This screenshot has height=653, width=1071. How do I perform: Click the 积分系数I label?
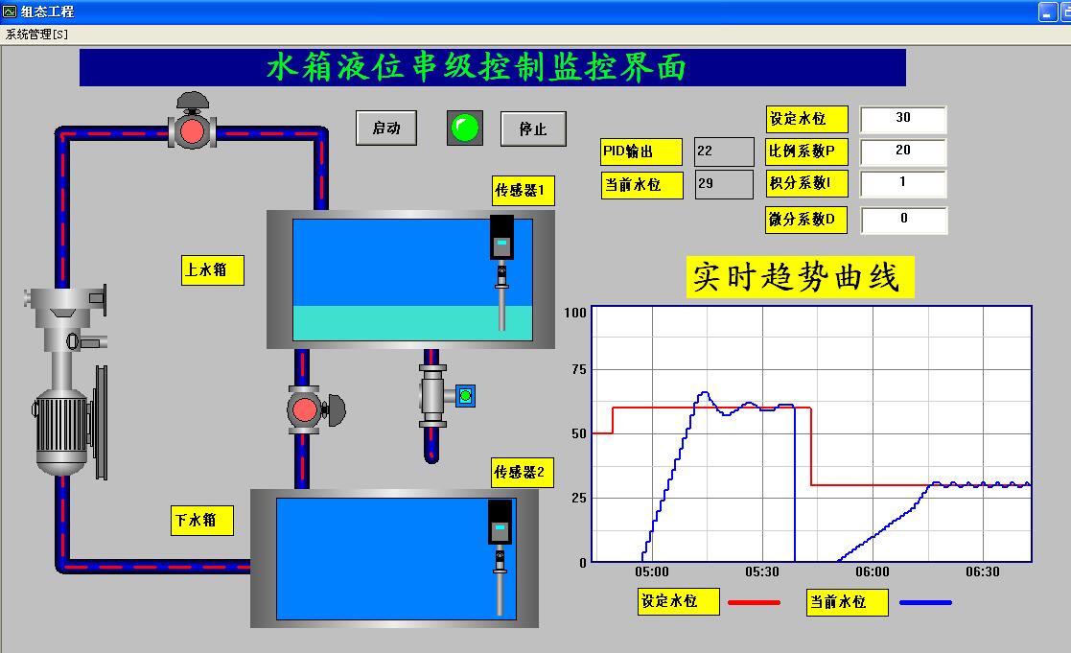click(x=806, y=184)
